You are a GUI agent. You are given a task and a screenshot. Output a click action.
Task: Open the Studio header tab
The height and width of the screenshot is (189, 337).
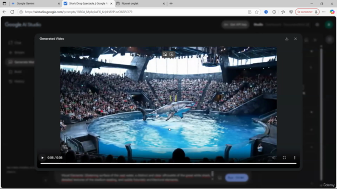[x=258, y=25]
